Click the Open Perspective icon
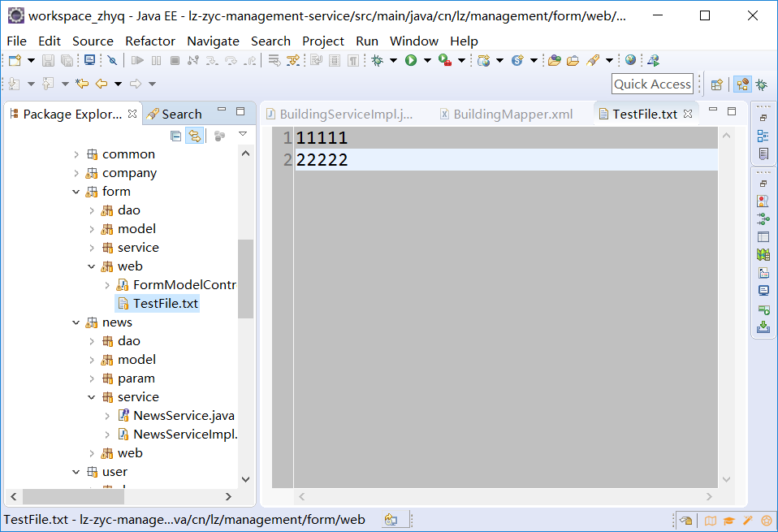Image resolution: width=778 pixels, height=532 pixels. [x=716, y=84]
